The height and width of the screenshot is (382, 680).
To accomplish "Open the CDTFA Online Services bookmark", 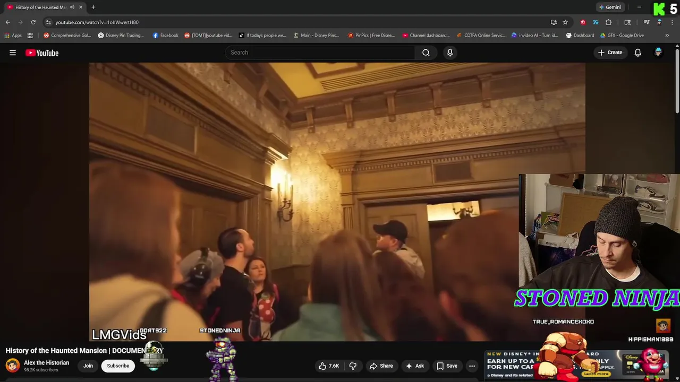I will pos(481,36).
